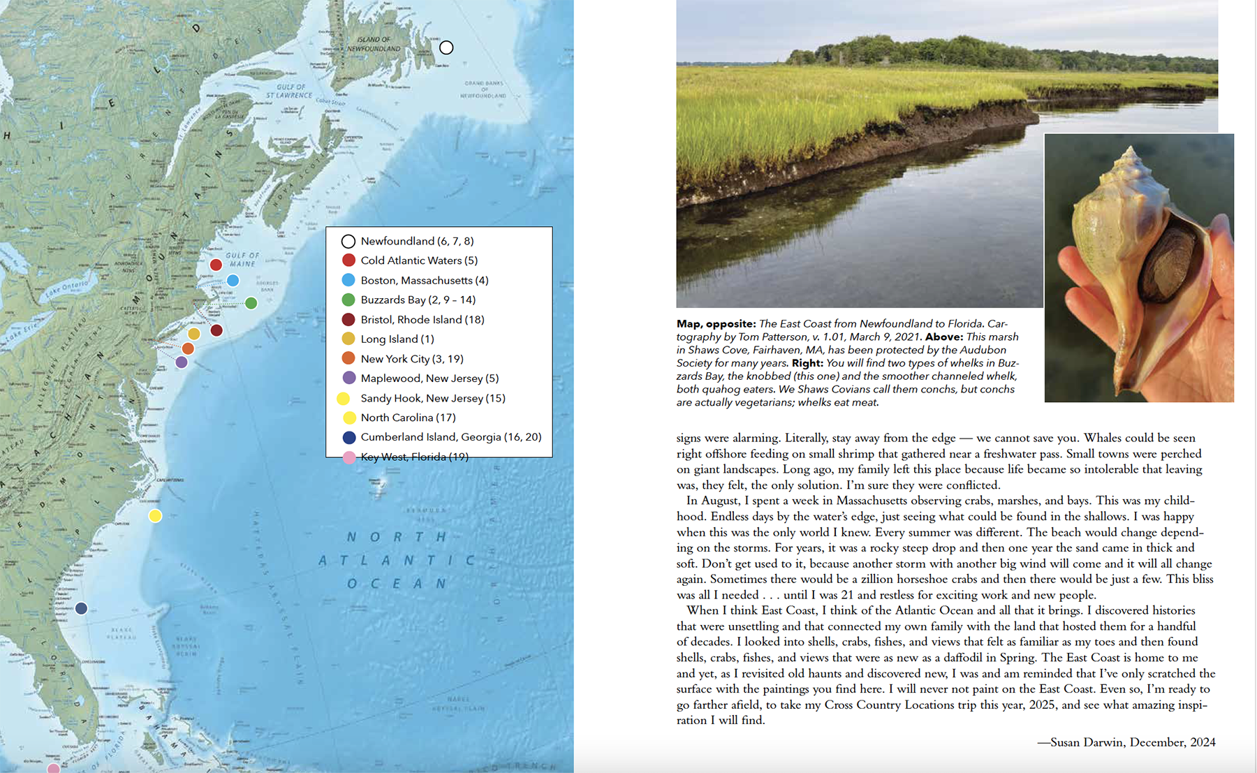1257x773 pixels.
Task: Select the orange New York City marker
Action: (188, 348)
